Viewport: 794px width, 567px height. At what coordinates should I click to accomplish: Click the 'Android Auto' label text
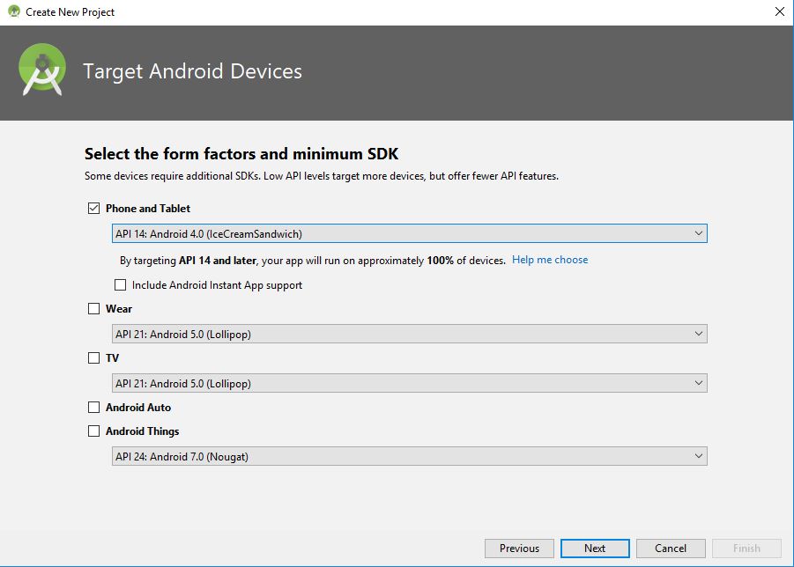point(138,407)
